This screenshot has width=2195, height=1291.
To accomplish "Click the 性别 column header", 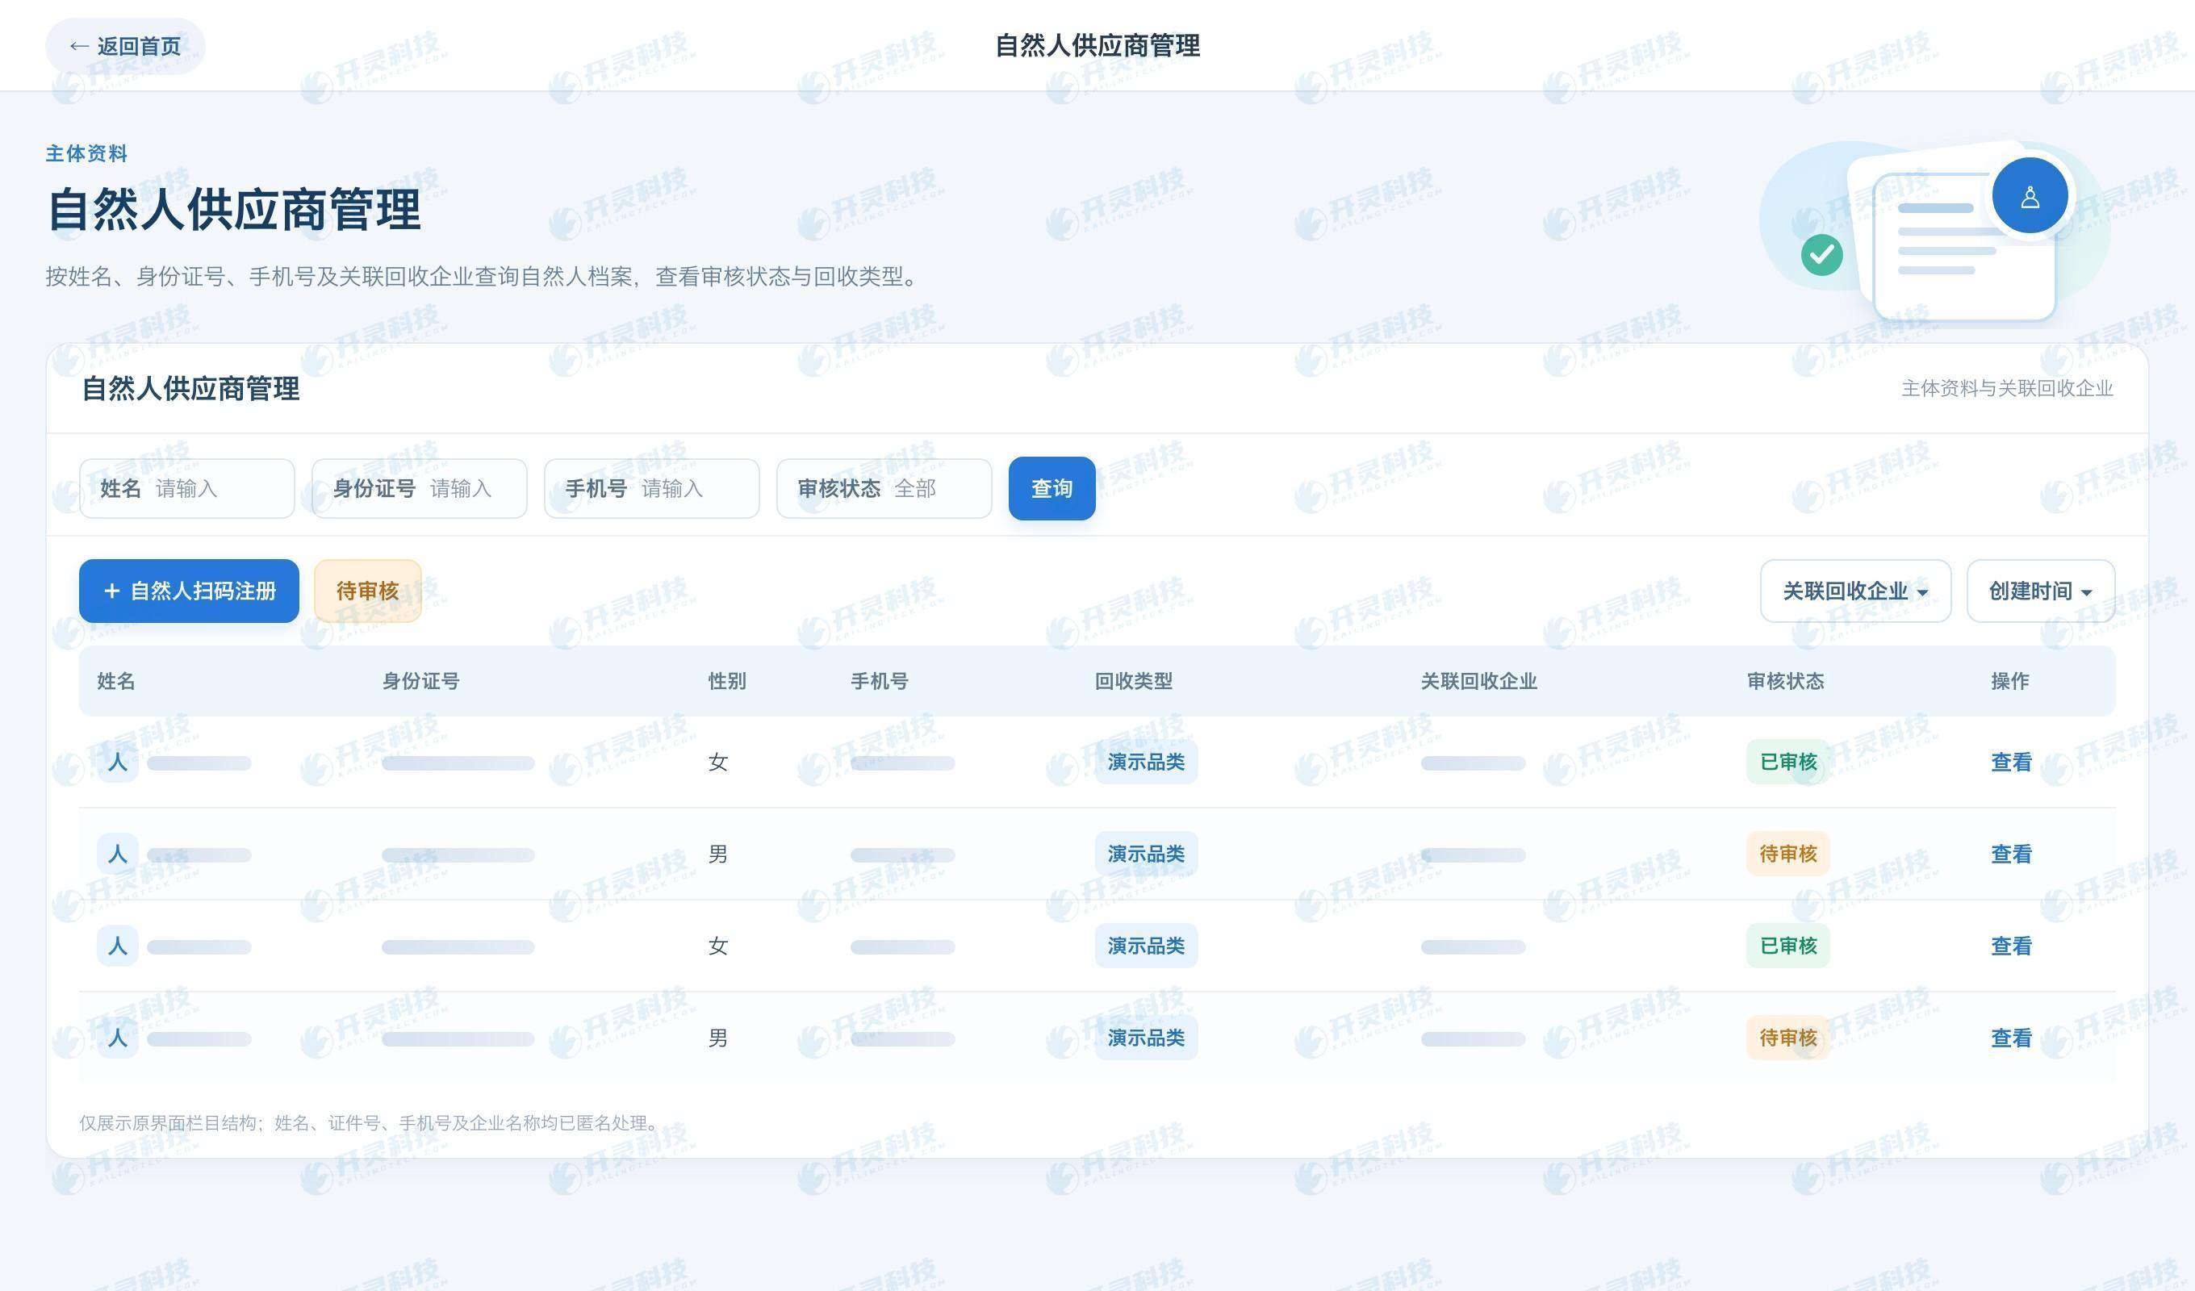I will pos(727,682).
